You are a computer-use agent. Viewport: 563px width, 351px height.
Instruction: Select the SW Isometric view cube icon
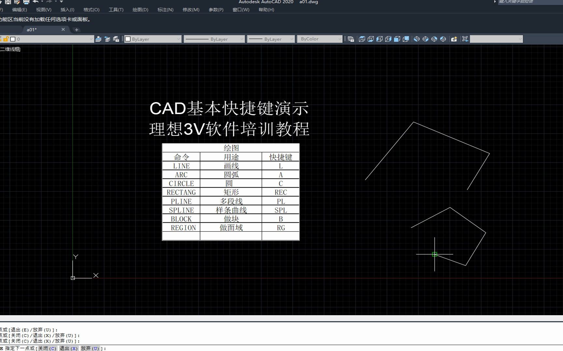417,39
